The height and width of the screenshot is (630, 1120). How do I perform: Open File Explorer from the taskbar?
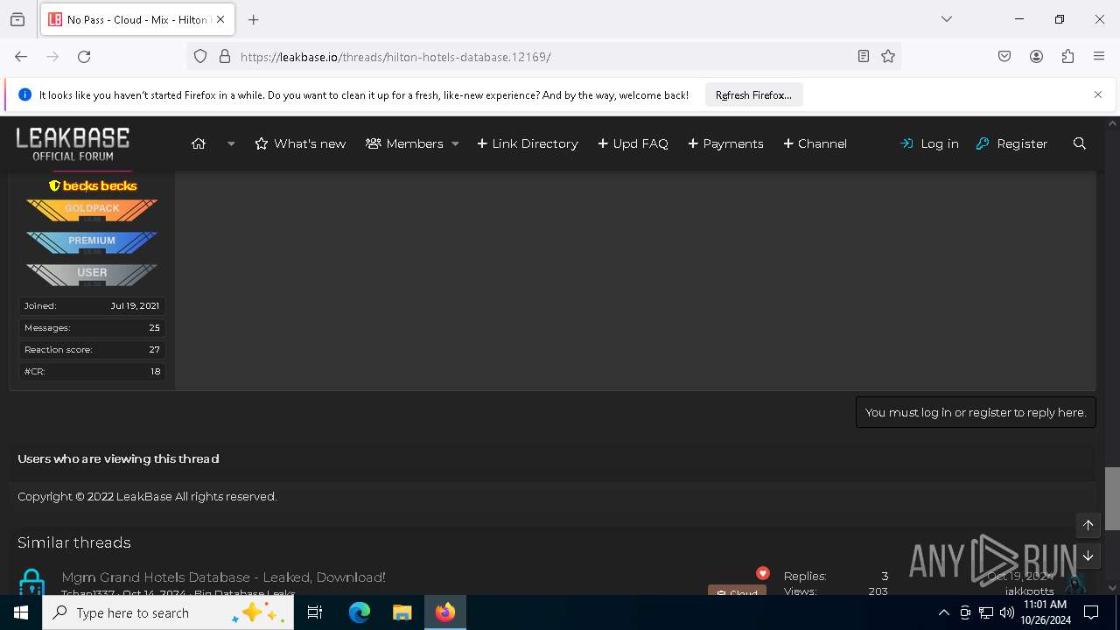[x=402, y=612]
